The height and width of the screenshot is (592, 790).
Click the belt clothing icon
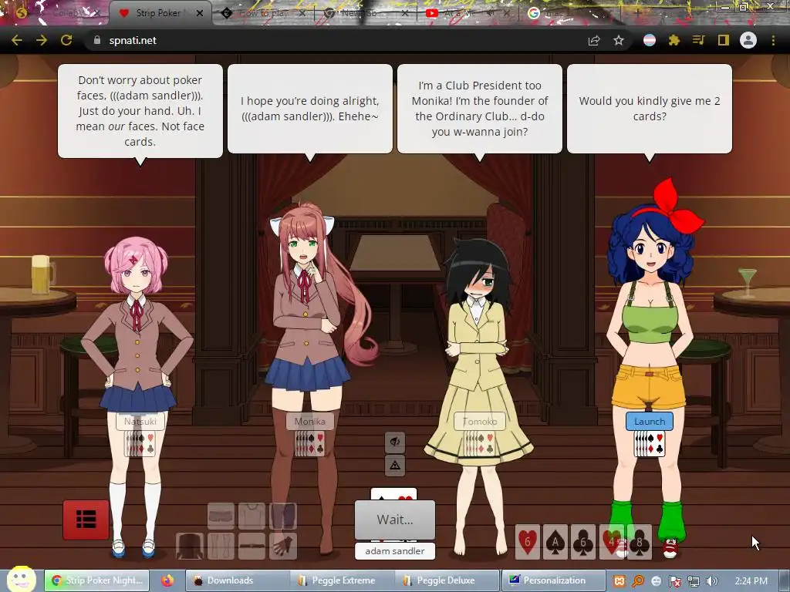click(252, 546)
